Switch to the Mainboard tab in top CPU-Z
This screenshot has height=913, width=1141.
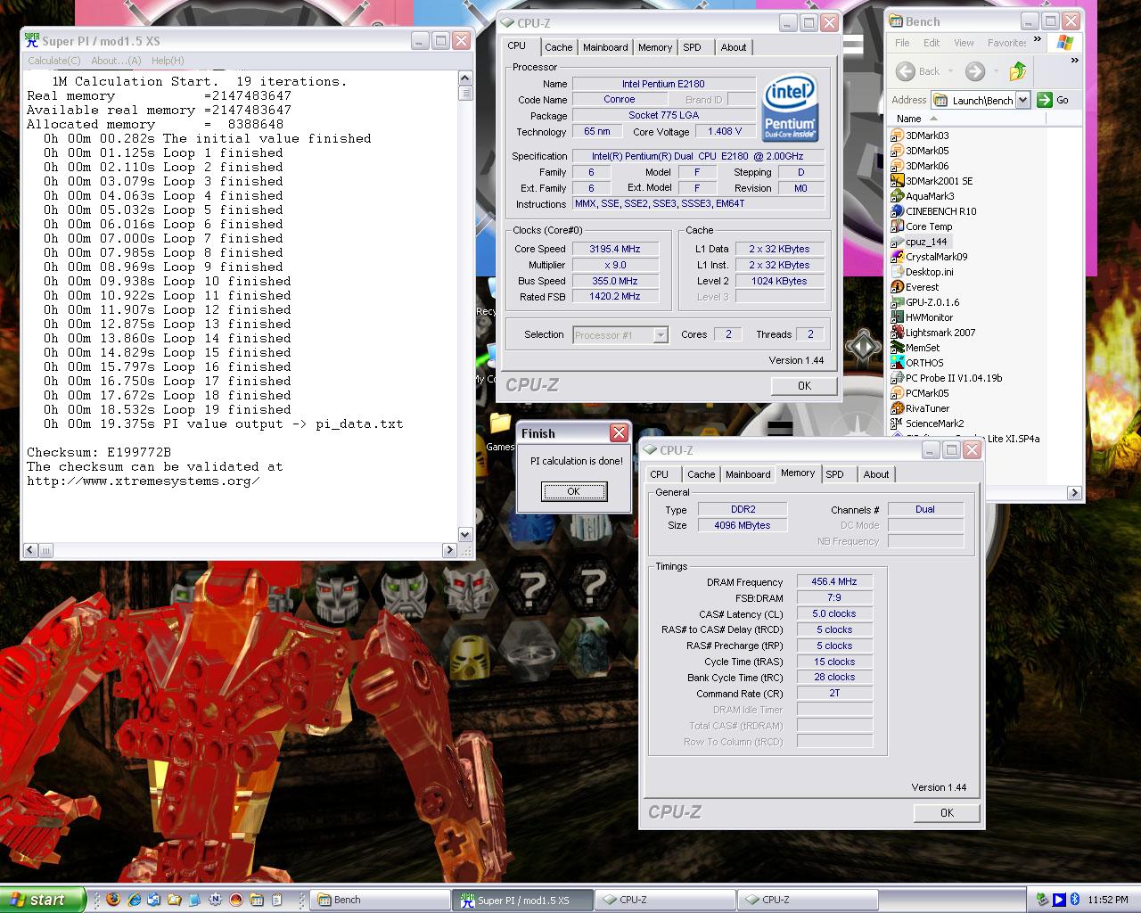coord(605,47)
